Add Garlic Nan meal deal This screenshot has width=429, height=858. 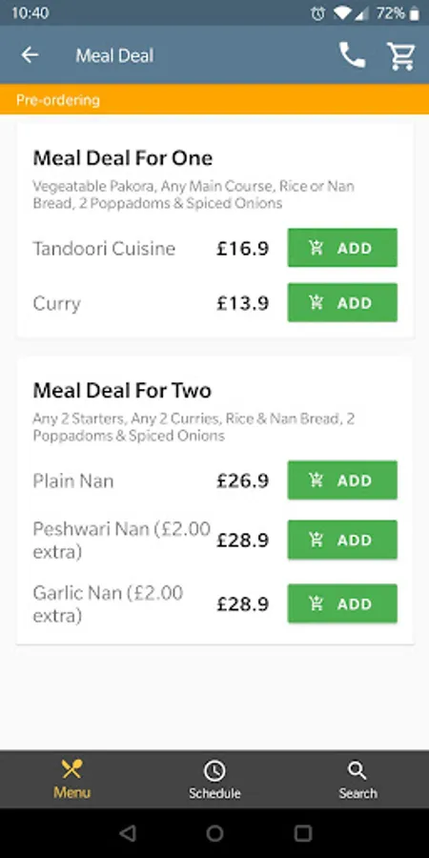342,603
